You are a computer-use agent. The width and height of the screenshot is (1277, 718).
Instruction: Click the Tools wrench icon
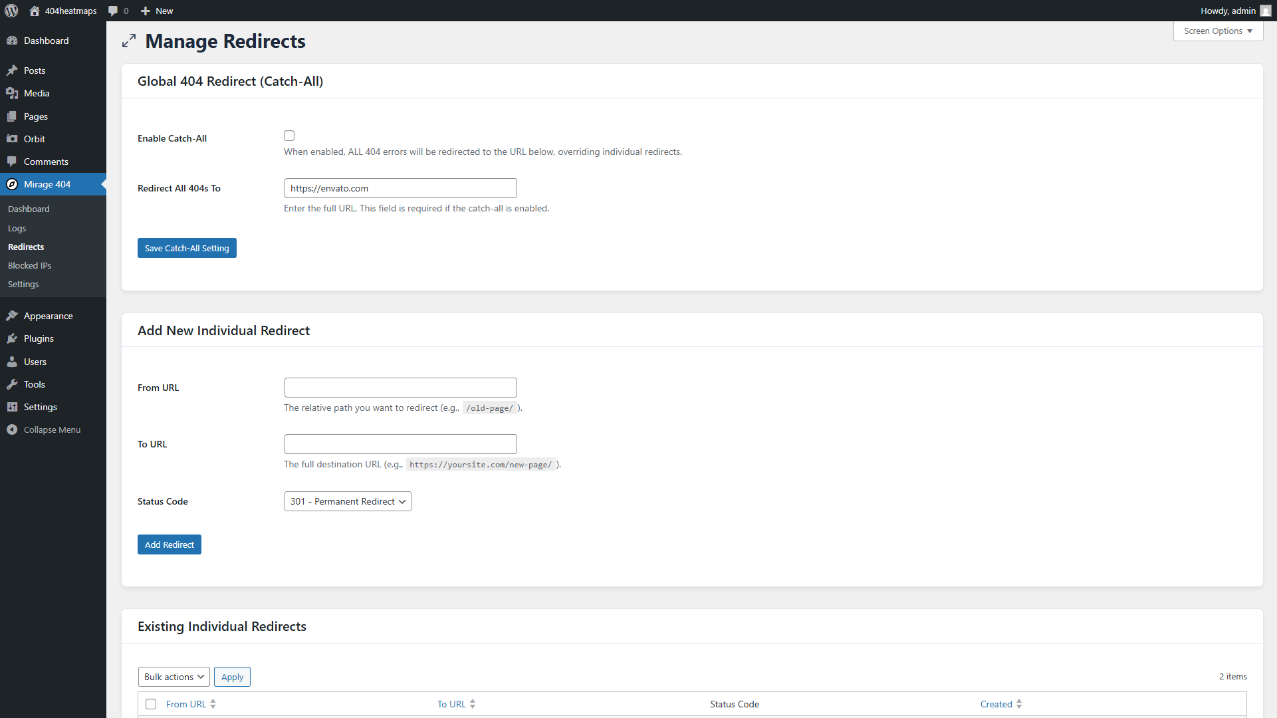[12, 384]
